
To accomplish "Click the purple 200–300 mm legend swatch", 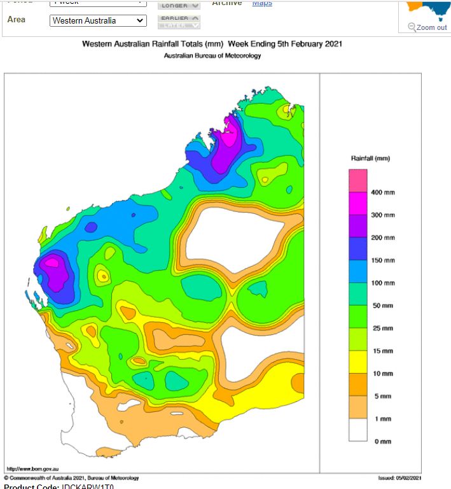I will tap(358, 226).
